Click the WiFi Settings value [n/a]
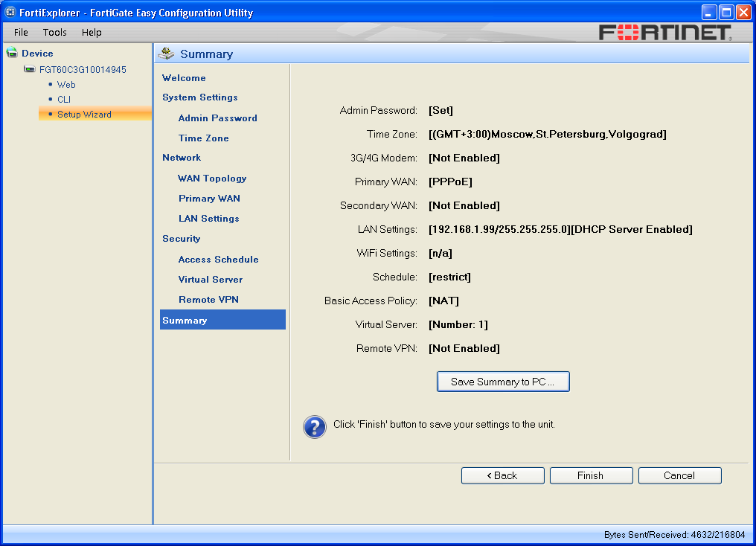Screen dimensions: 756x546 (441, 253)
